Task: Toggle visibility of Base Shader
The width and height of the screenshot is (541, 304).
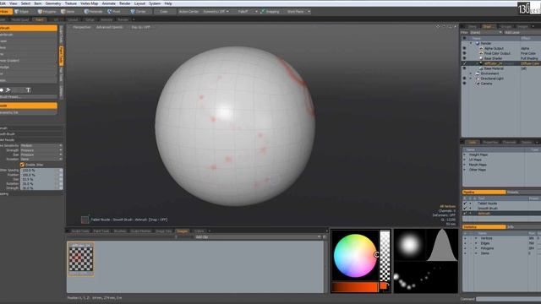Action: click(464, 58)
